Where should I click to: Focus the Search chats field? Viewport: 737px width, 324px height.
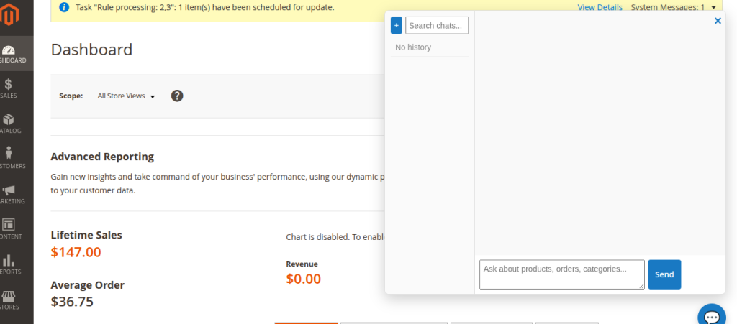pyautogui.click(x=437, y=26)
